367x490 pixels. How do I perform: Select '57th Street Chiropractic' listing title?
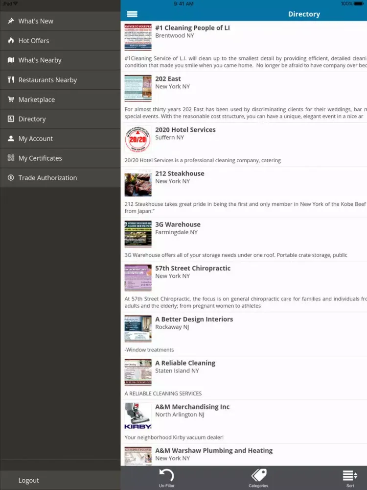193,268
